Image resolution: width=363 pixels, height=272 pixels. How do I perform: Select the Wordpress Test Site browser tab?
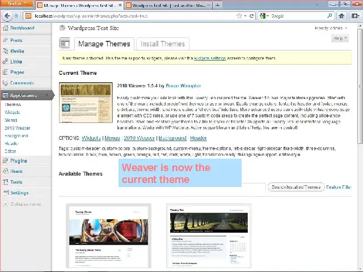[168, 5]
